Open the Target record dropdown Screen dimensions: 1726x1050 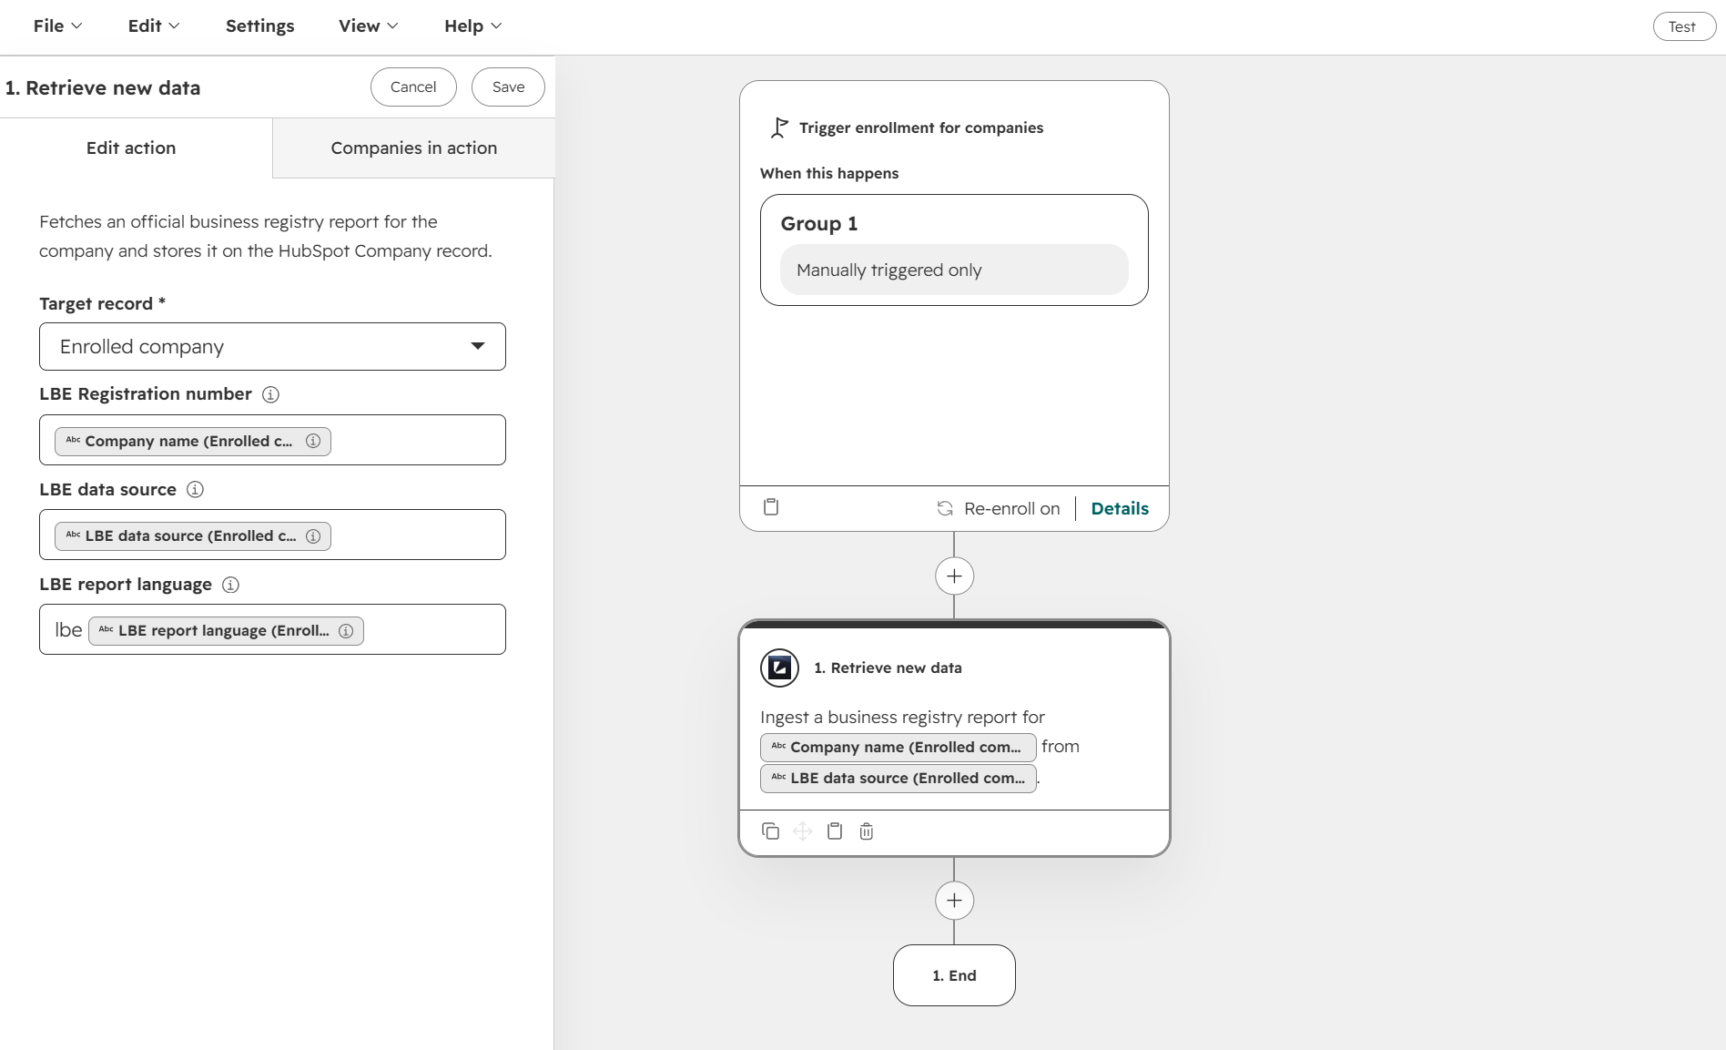272,346
